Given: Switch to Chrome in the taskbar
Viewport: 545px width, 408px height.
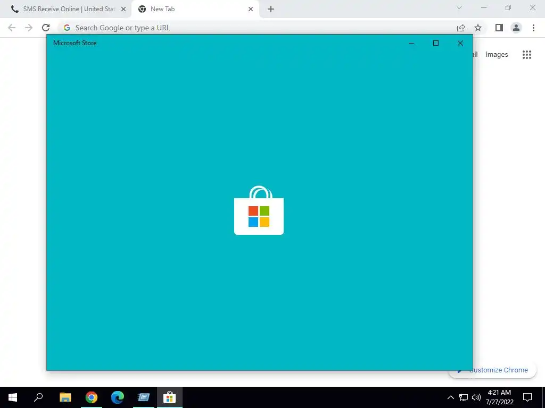Looking at the screenshot, I should pyautogui.click(x=92, y=397).
